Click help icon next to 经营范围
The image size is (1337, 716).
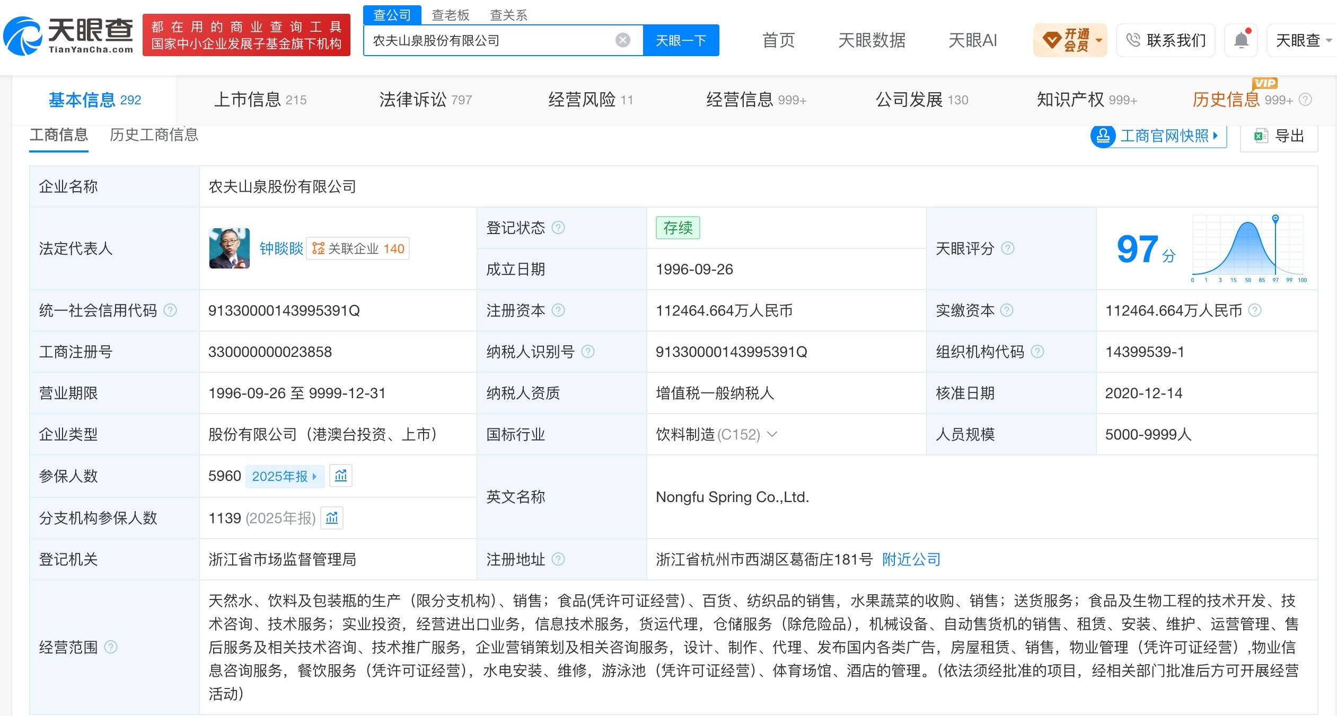(x=111, y=647)
